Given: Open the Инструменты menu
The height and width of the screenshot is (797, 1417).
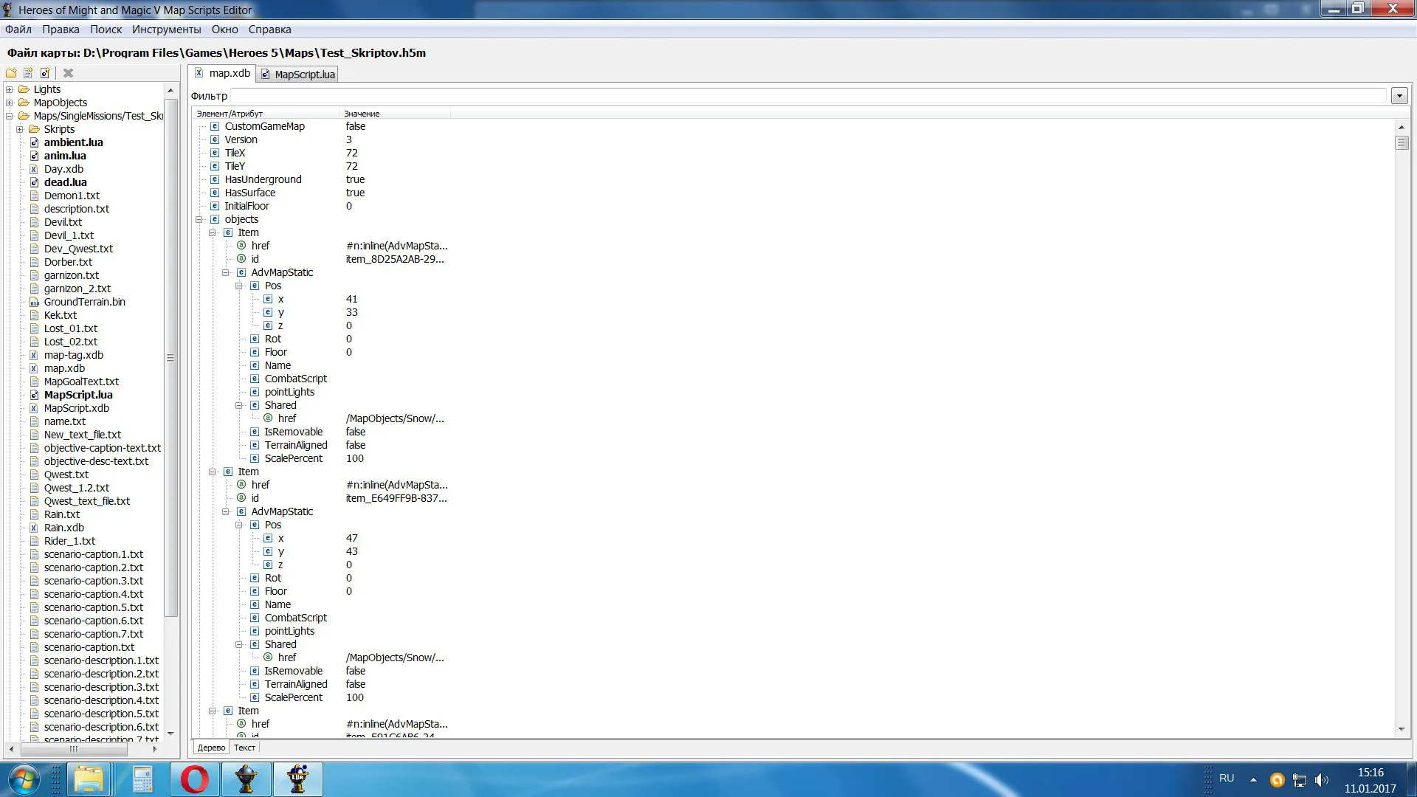Looking at the screenshot, I should click(166, 30).
